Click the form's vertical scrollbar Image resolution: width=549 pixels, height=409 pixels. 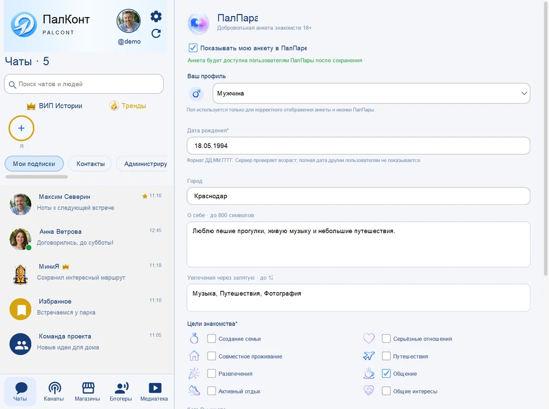[x=546, y=140]
